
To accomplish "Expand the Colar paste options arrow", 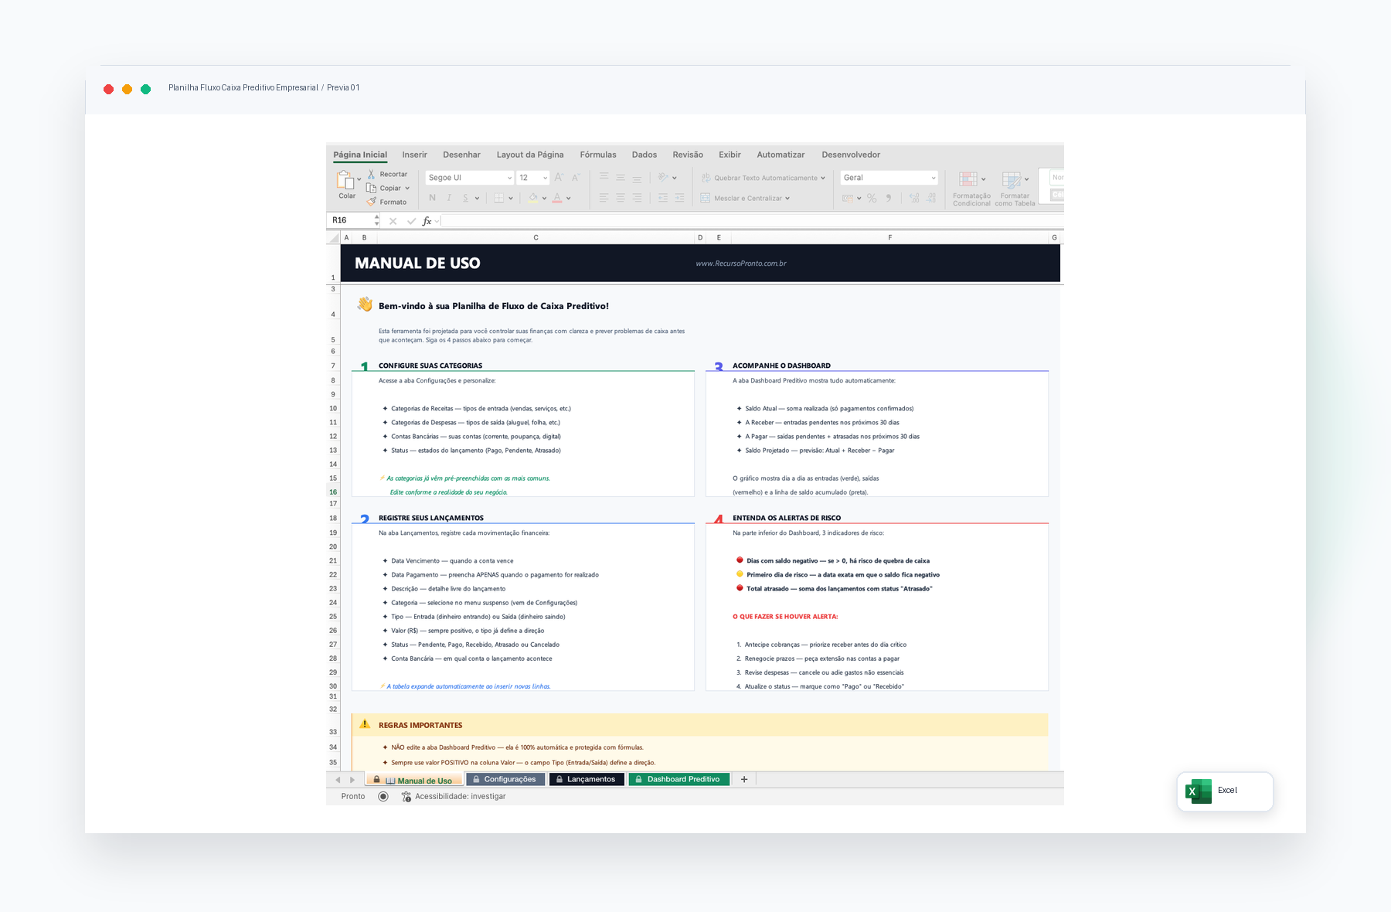I will pos(359,179).
